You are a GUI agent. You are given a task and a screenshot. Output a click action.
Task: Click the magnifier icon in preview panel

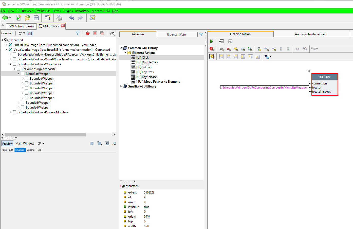point(114,144)
